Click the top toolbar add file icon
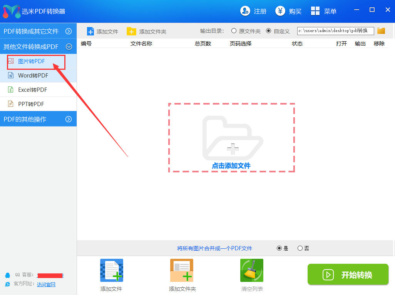This screenshot has height=295, width=395. [x=90, y=31]
